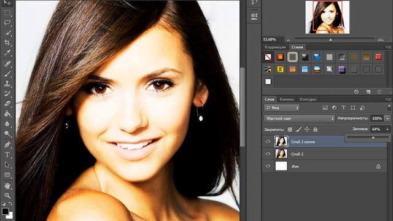393x221 pixels.
Task: Click the opacity 100% input field
Action: [x=376, y=118]
